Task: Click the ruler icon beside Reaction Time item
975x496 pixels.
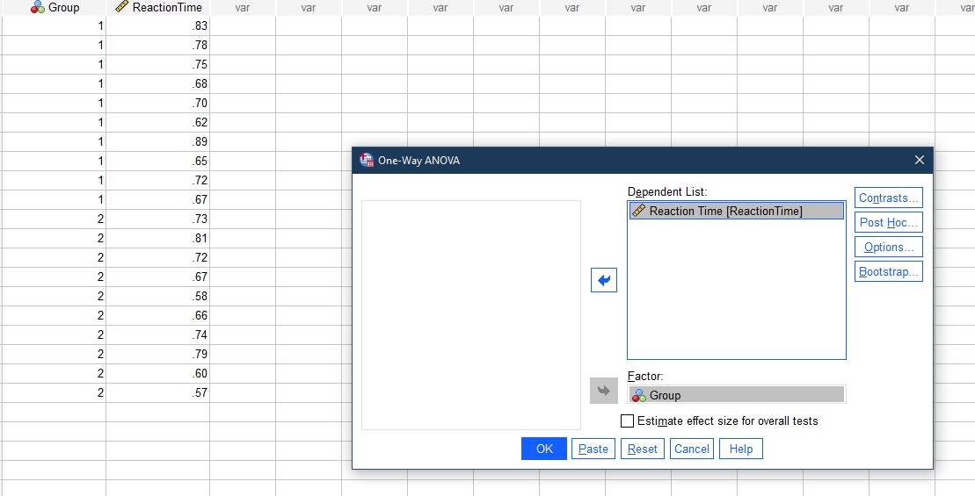Action: click(638, 211)
